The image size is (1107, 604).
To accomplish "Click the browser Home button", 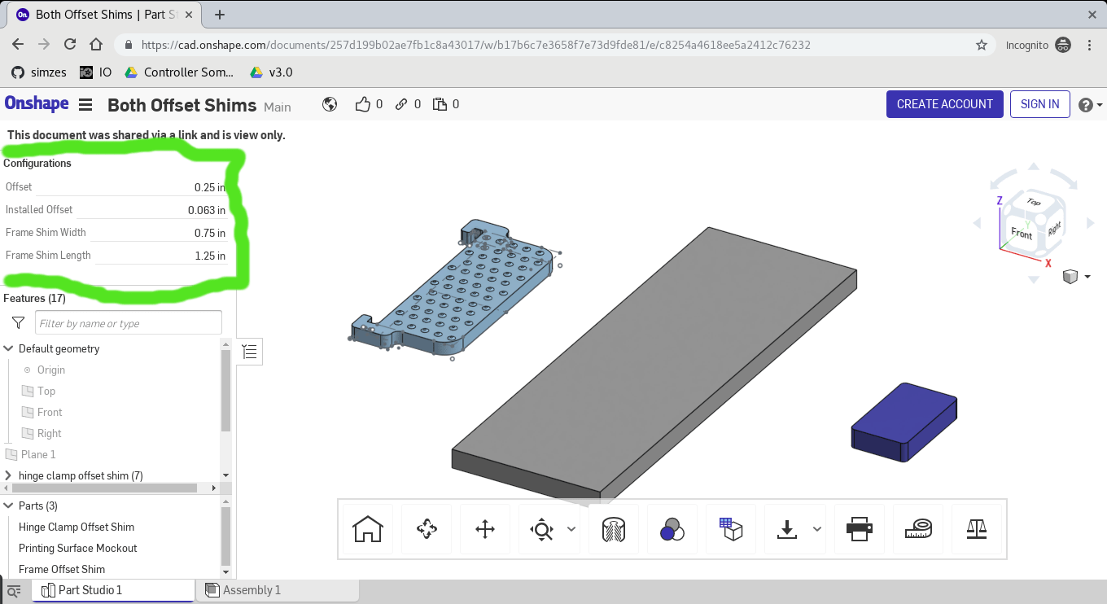I will [96, 45].
